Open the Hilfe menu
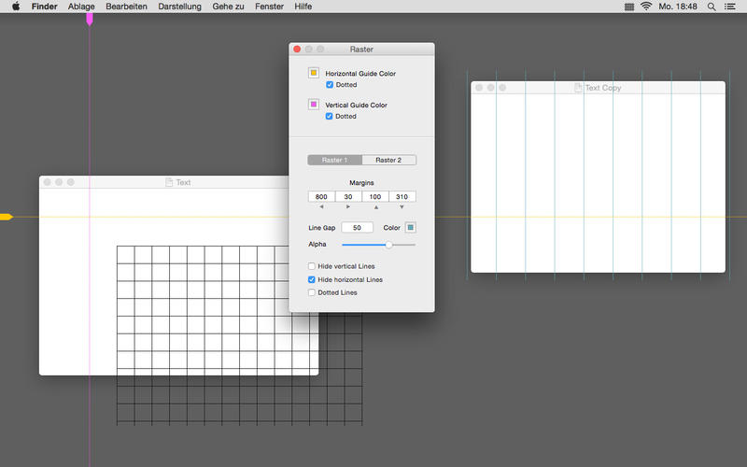 [x=303, y=7]
